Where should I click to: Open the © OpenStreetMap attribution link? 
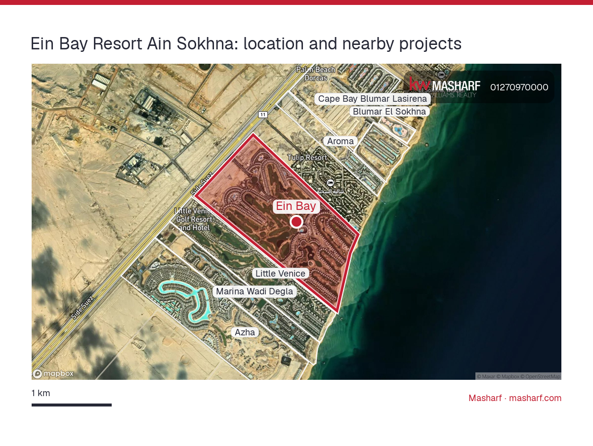[541, 376]
